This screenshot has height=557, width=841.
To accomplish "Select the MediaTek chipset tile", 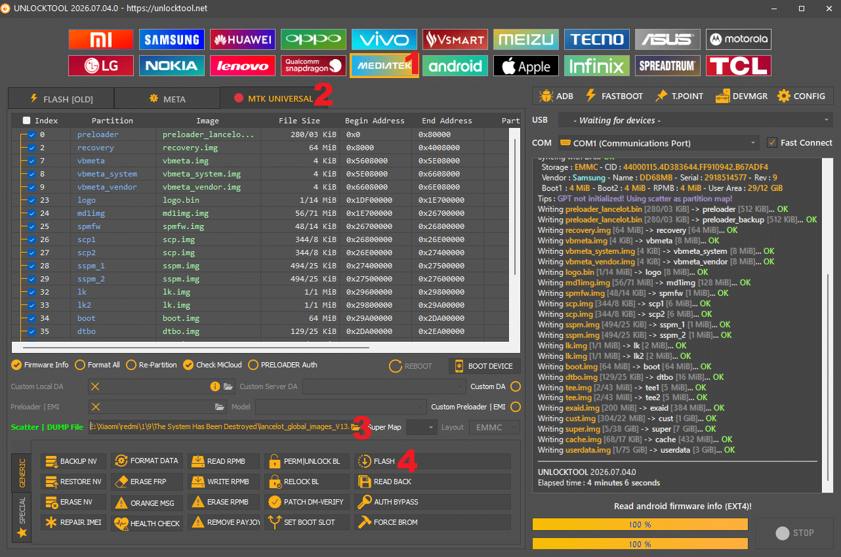I will (x=384, y=66).
